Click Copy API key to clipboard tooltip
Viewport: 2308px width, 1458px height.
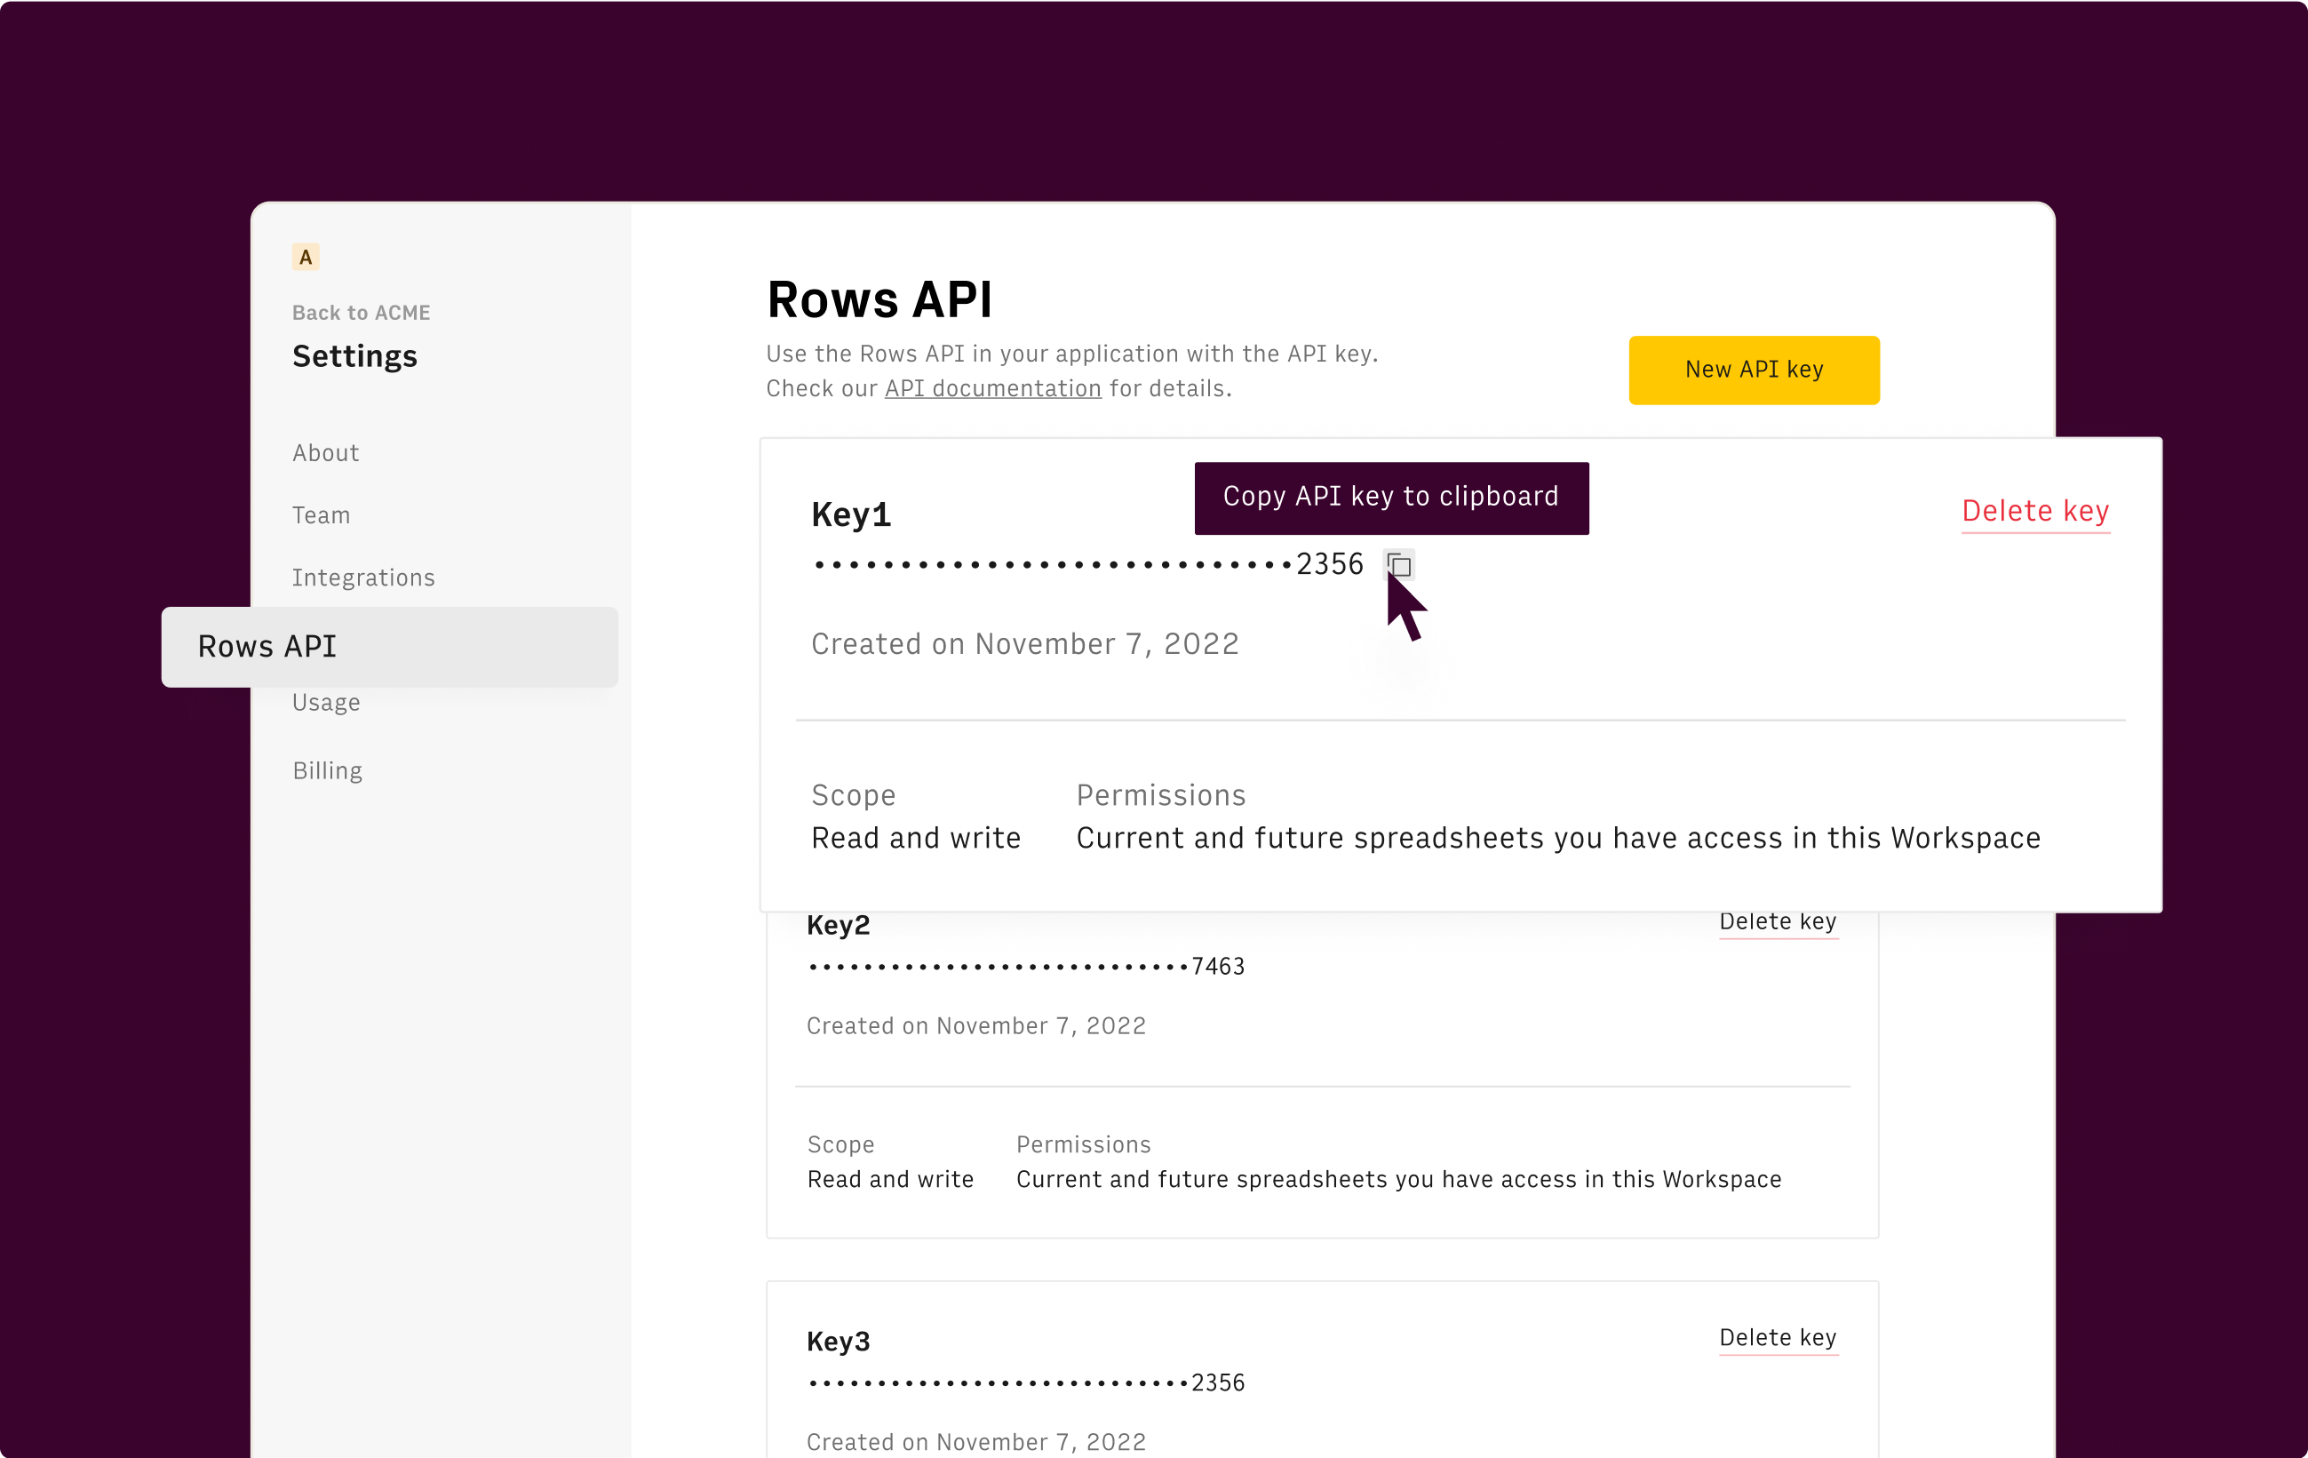click(1391, 498)
